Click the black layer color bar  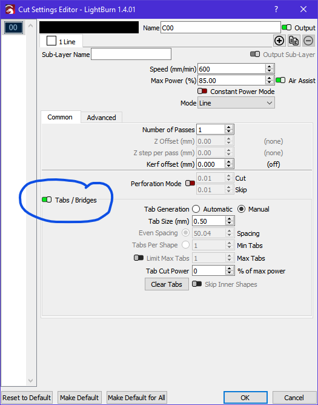pyautogui.click(x=89, y=27)
